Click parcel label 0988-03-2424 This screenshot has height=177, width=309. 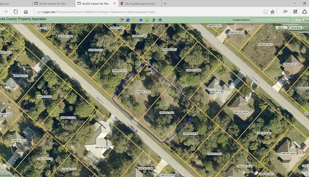241,112
